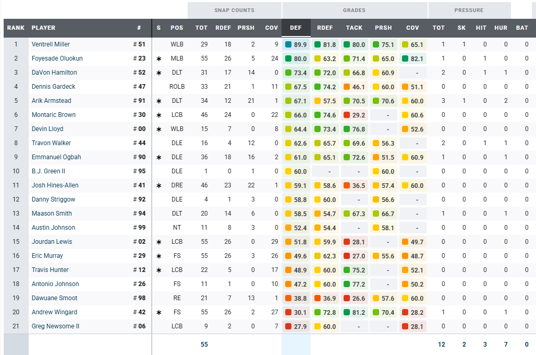This screenshot has height=355, width=536.
Task: Open the Travon Walker player link
Action: 51,144
